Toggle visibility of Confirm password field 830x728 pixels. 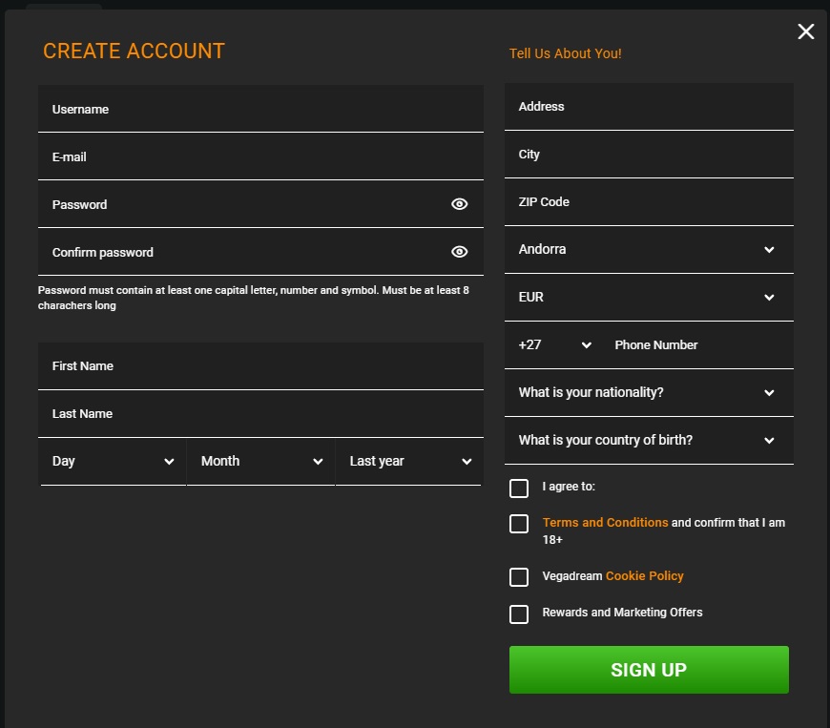pos(460,252)
